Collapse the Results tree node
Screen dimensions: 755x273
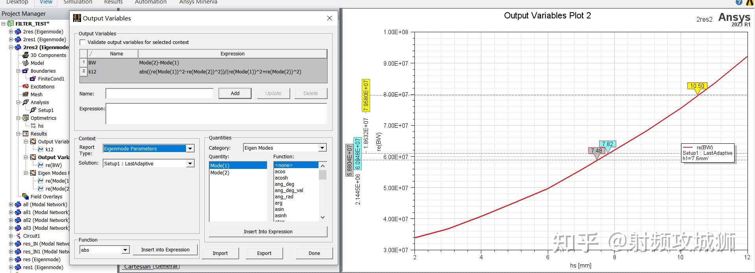tap(18, 134)
